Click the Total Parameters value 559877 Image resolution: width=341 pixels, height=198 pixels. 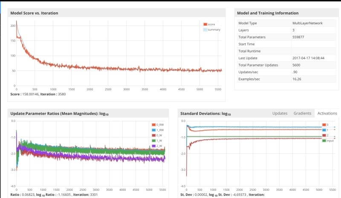(x=300, y=37)
